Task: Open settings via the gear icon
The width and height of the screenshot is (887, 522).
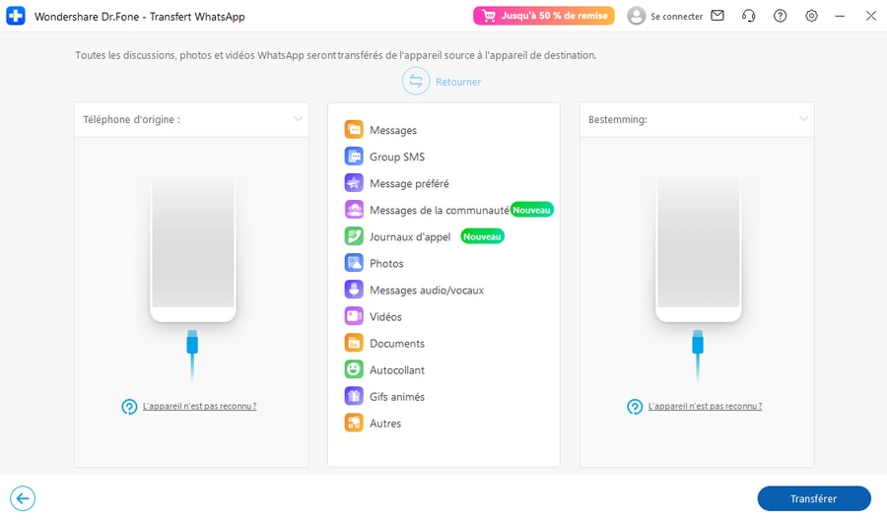Action: [811, 16]
